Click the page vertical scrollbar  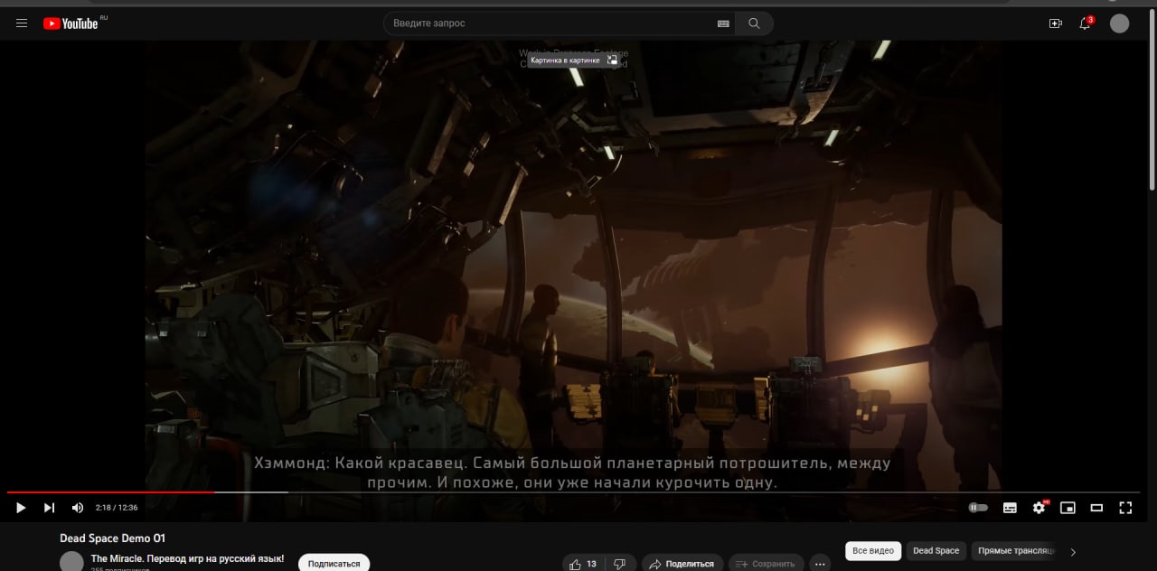tap(1152, 99)
